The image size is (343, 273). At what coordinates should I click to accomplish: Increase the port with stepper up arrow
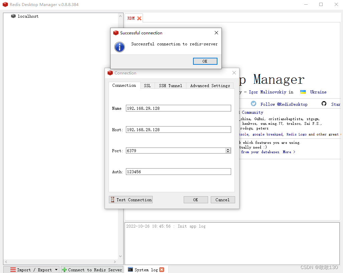(228, 149)
